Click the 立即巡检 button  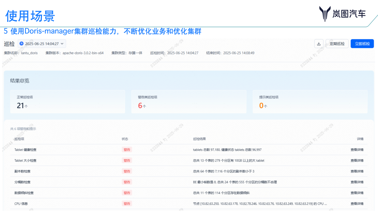[x=362, y=43]
